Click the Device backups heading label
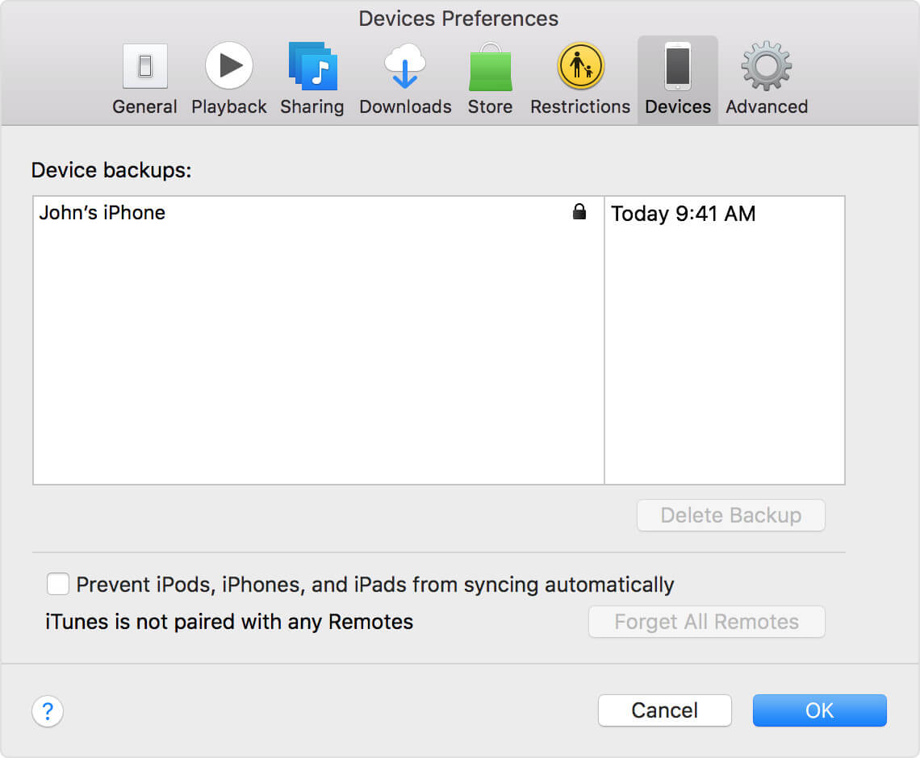920x758 pixels. [x=111, y=170]
